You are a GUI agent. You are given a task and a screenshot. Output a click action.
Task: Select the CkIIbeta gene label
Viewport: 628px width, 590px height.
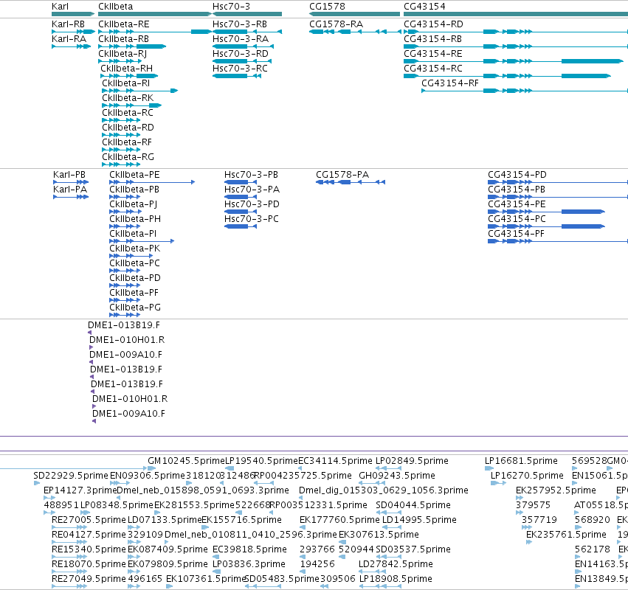116,7
